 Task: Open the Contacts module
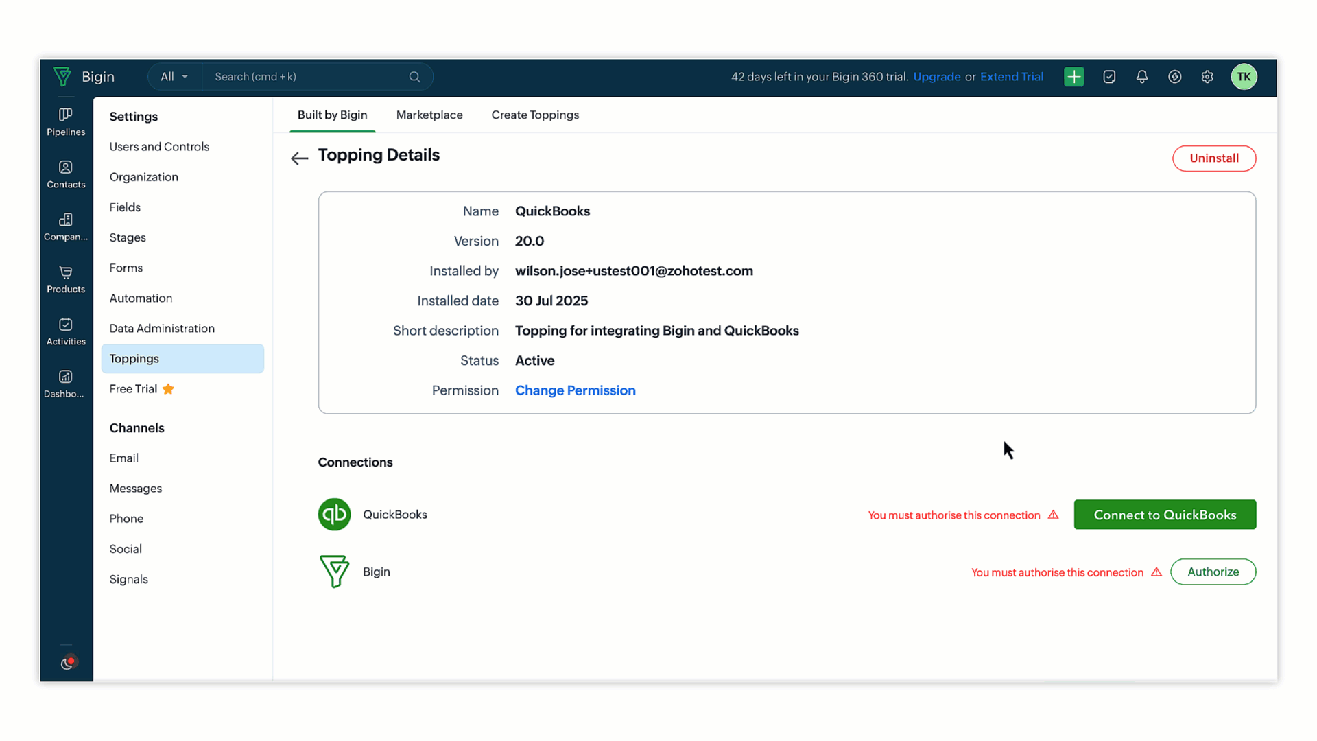[66, 175]
